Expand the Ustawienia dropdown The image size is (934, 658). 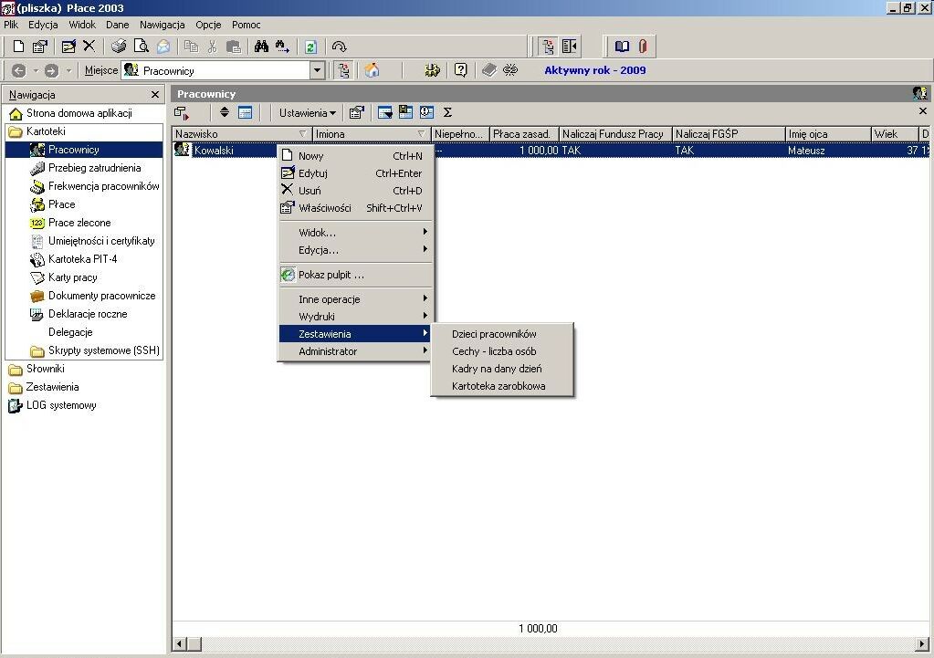[x=308, y=112]
